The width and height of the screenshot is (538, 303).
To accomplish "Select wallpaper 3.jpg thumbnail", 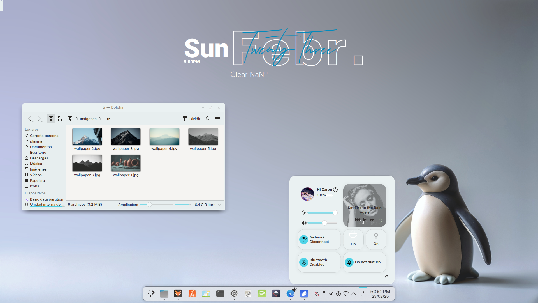I will click(x=126, y=137).
